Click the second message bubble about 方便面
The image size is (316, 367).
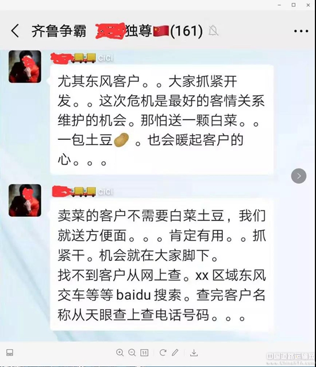click(x=162, y=265)
